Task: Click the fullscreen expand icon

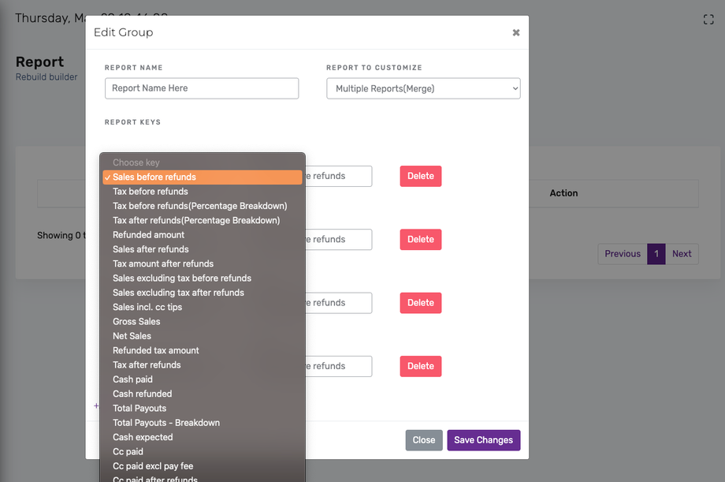Action: 708,20
